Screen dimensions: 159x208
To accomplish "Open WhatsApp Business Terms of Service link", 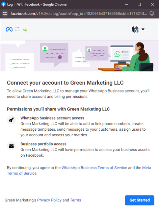I will tap(94, 168).
